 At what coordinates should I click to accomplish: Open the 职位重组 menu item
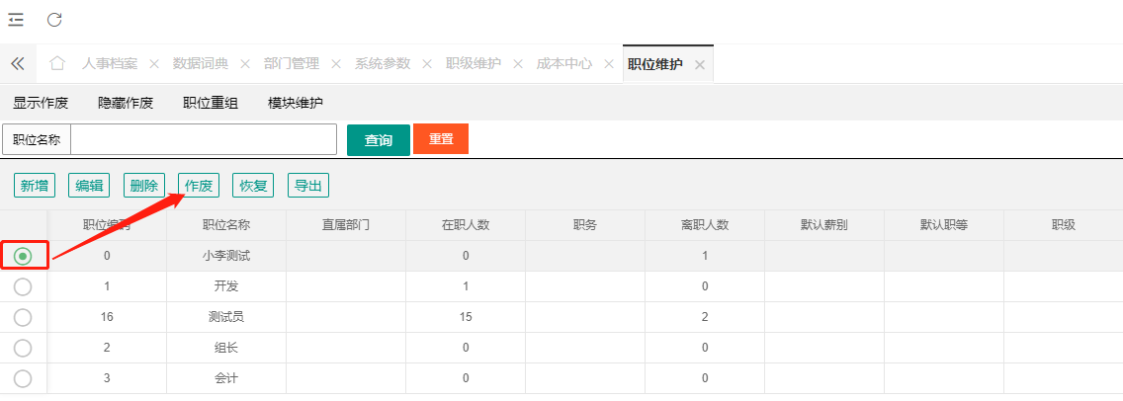(x=211, y=103)
